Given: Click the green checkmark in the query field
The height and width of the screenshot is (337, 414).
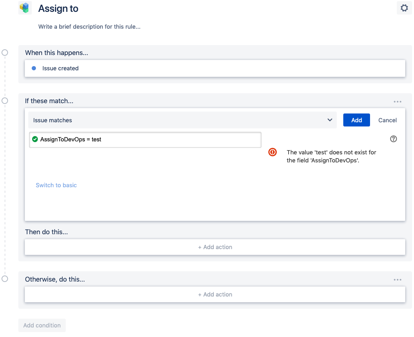Looking at the screenshot, I should pyautogui.click(x=35, y=139).
